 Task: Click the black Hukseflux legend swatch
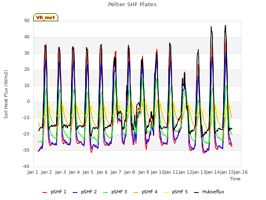point(196,192)
